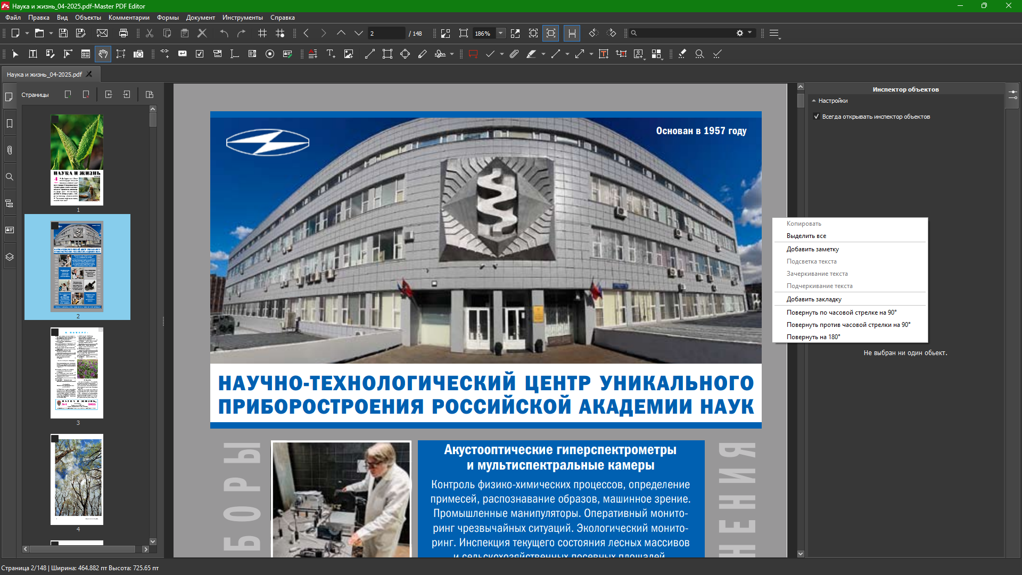Image resolution: width=1022 pixels, height=575 pixels.
Task: Toggle the checkbox on page 4 thumbnail
Action: click(x=55, y=439)
